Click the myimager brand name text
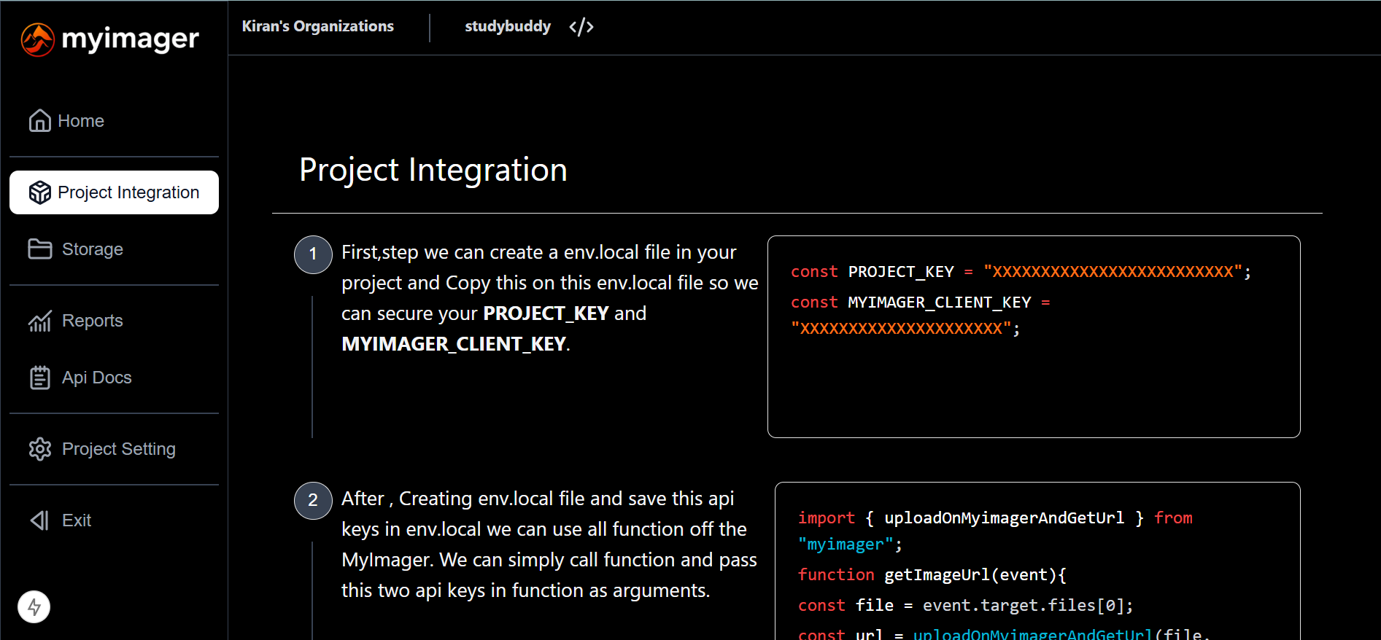 (130, 39)
